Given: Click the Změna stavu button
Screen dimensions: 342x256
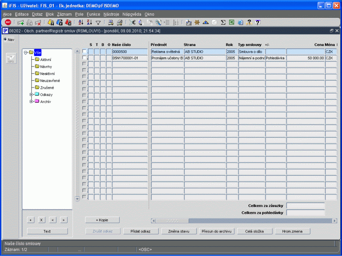Looking at the screenshot, I should pos(179,231).
